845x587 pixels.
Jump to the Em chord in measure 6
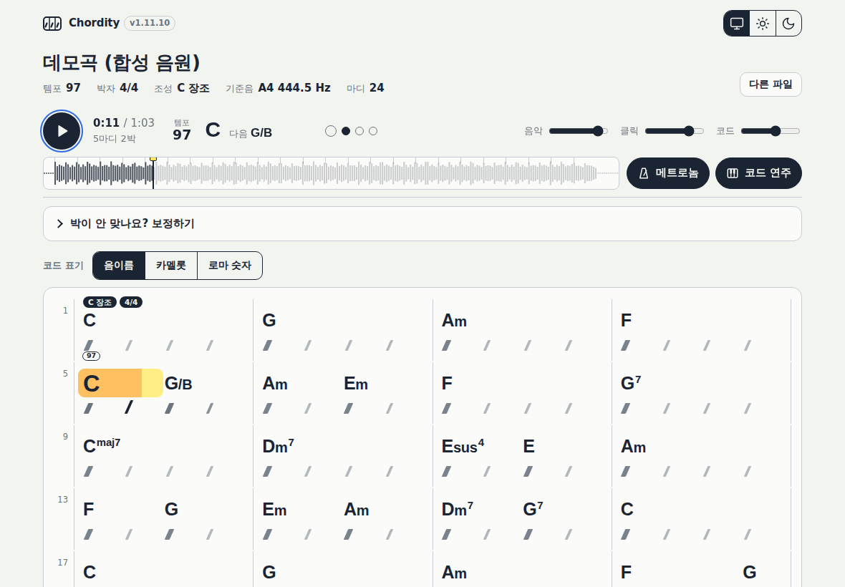click(356, 384)
